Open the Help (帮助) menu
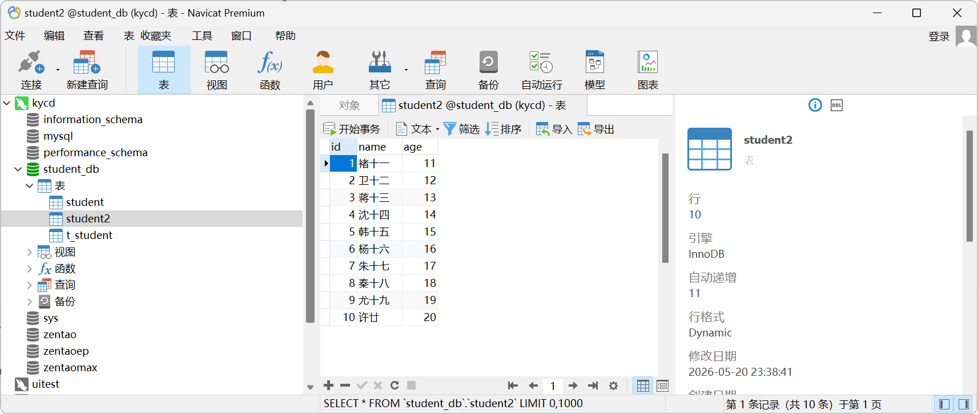This screenshot has height=414, width=978. pos(285,36)
